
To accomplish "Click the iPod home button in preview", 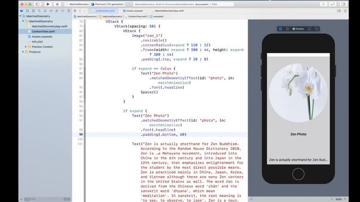I will (298, 174).
